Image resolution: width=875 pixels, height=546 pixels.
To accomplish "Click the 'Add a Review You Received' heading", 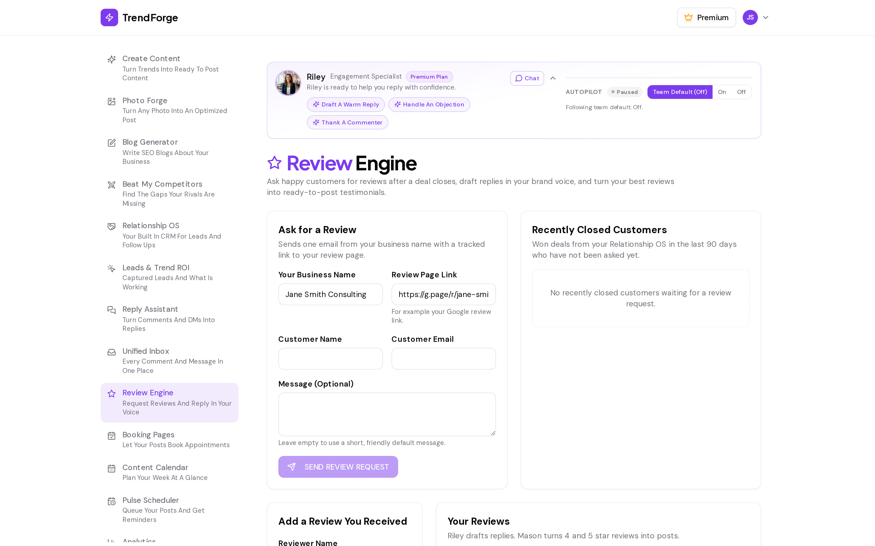I will (342, 521).
